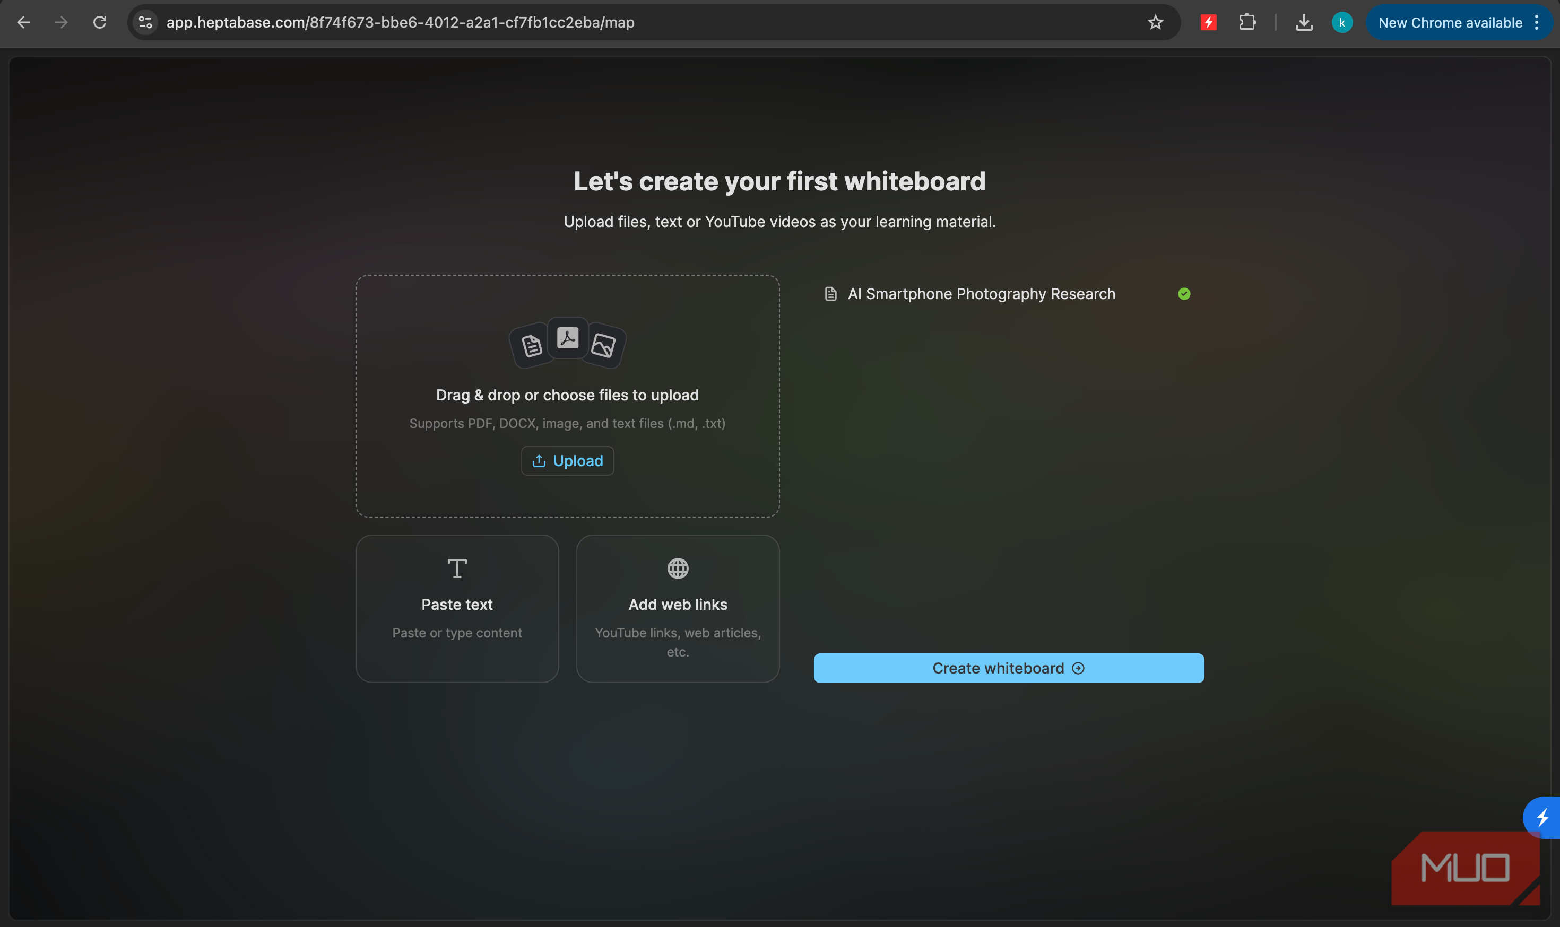Click the New Chrome available button
Viewport: 1560px width, 927px height.
point(1450,22)
